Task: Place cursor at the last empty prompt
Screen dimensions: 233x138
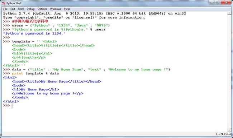Action: pos(12,105)
